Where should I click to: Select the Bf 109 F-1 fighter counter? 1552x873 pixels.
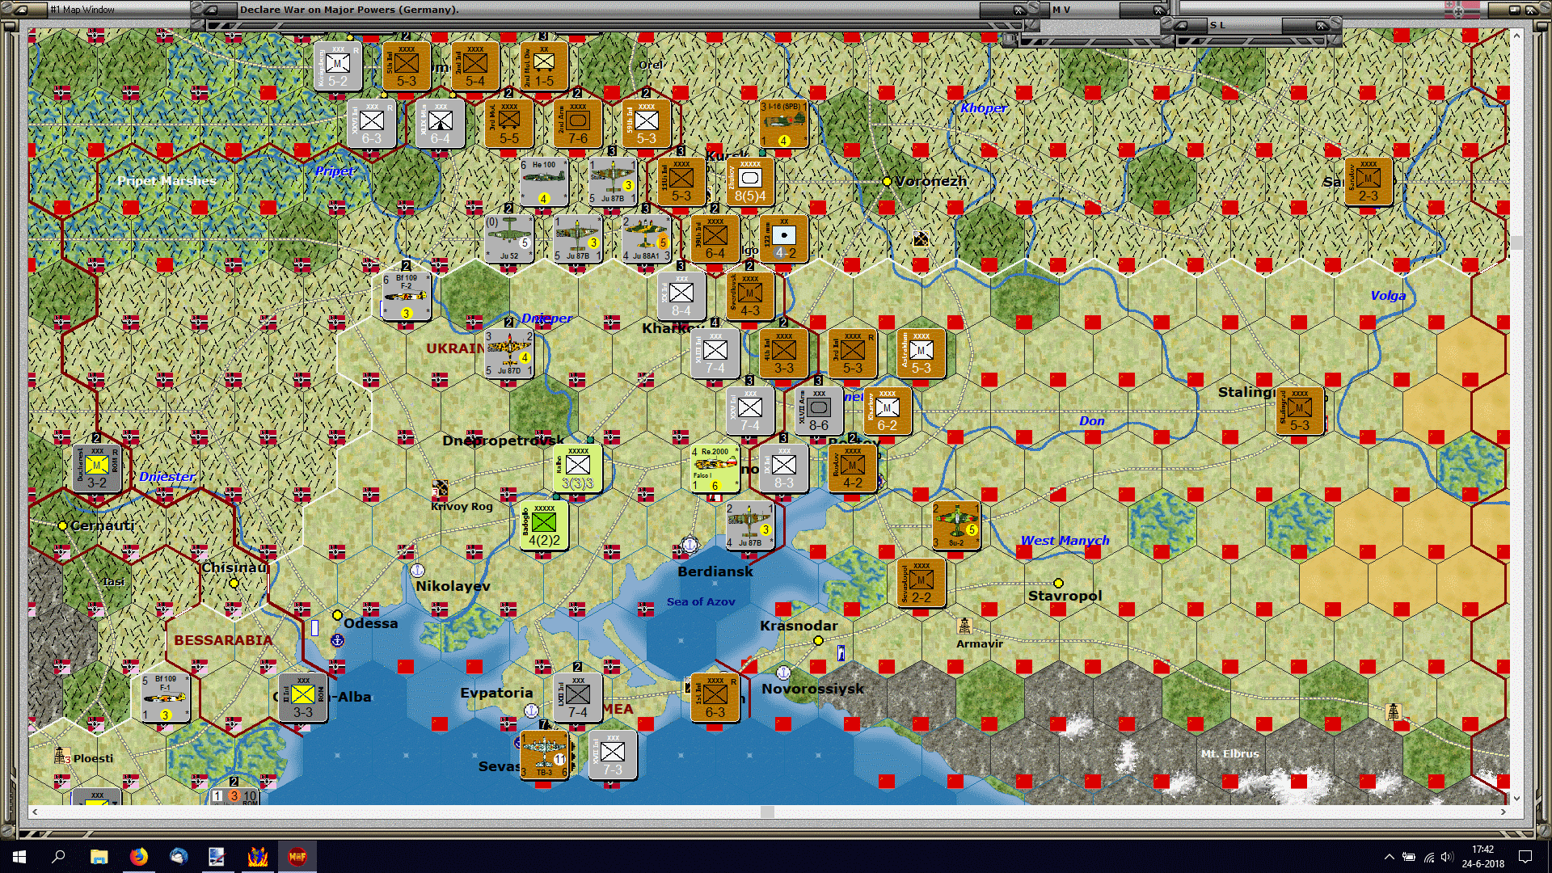pyautogui.click(x=166, y=698)
